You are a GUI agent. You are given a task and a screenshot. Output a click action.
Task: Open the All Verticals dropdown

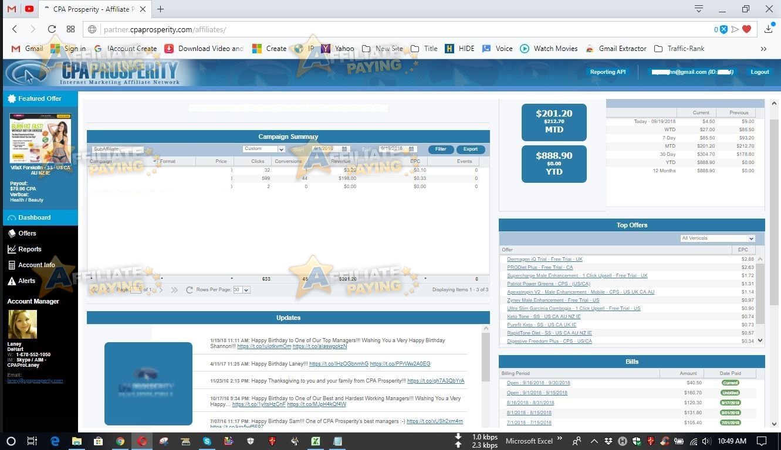click(718, 238)
